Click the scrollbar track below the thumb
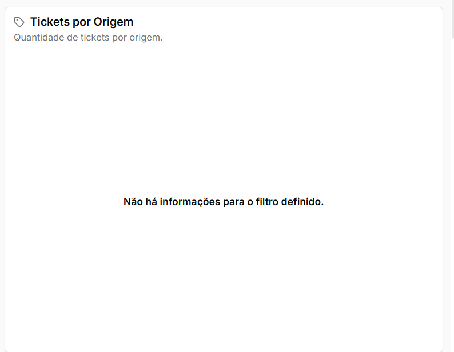The image size is (454, 352). coord(453,194)
